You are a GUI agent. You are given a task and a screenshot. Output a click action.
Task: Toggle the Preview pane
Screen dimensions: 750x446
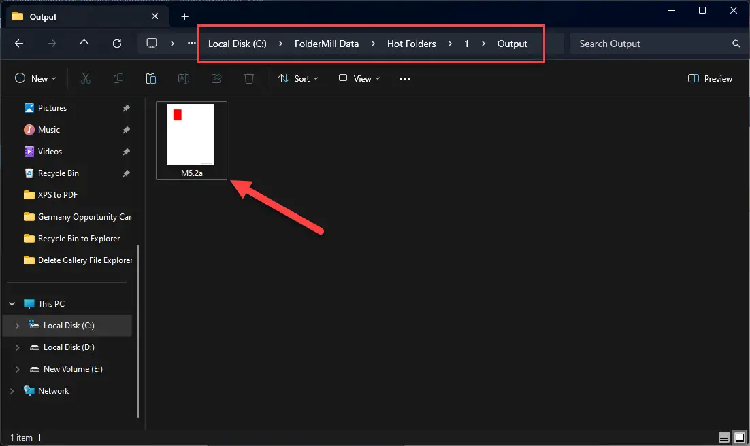click(710, 78)
